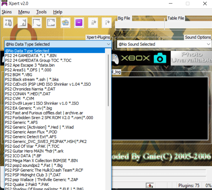212x190 pixels.
Task: Click the curved-arrow icon next to purple button
Action: (93, 23)
